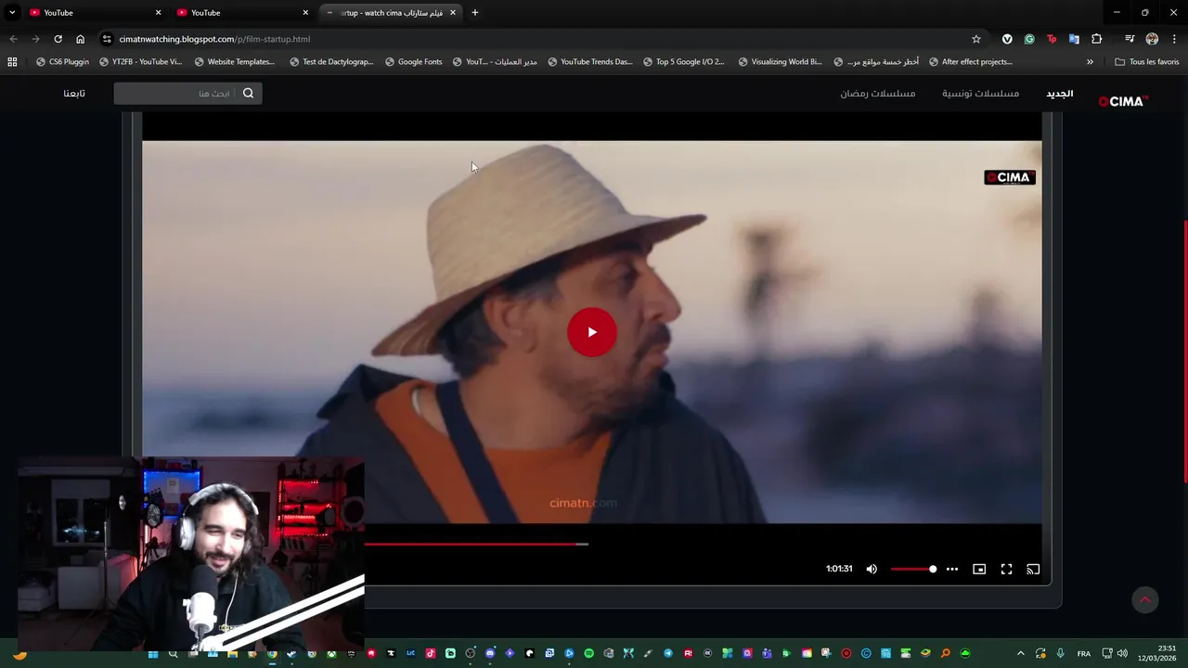
Task: Open the system volume icon in tray
Action: [1122, 653]
